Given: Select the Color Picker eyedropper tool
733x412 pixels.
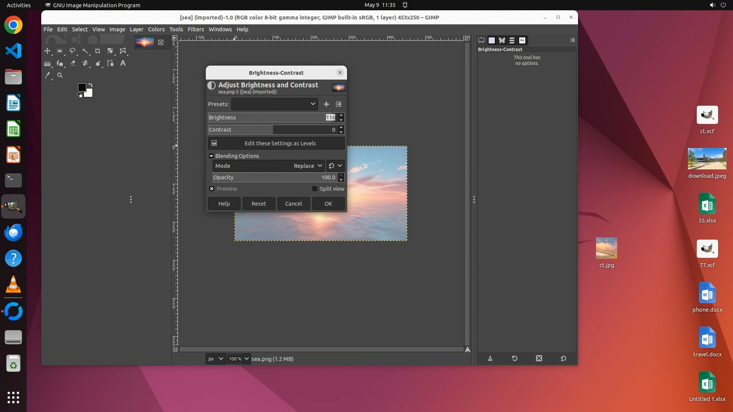Looking at the screenshot, I should tap(47, 76).
